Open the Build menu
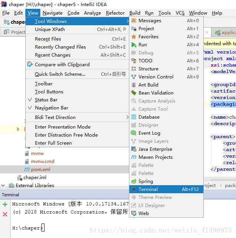 [135, 13]
